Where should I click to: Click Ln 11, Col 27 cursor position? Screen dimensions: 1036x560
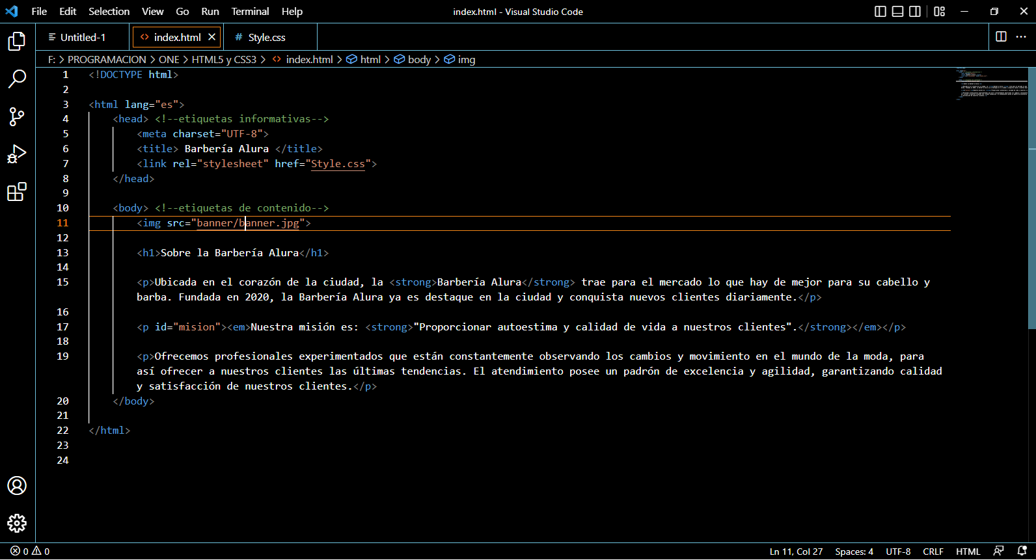coord(796,552)
